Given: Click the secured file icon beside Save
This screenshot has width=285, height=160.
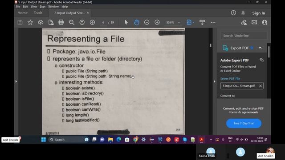Looking at the screenshot, I should (x=51, y=23).
